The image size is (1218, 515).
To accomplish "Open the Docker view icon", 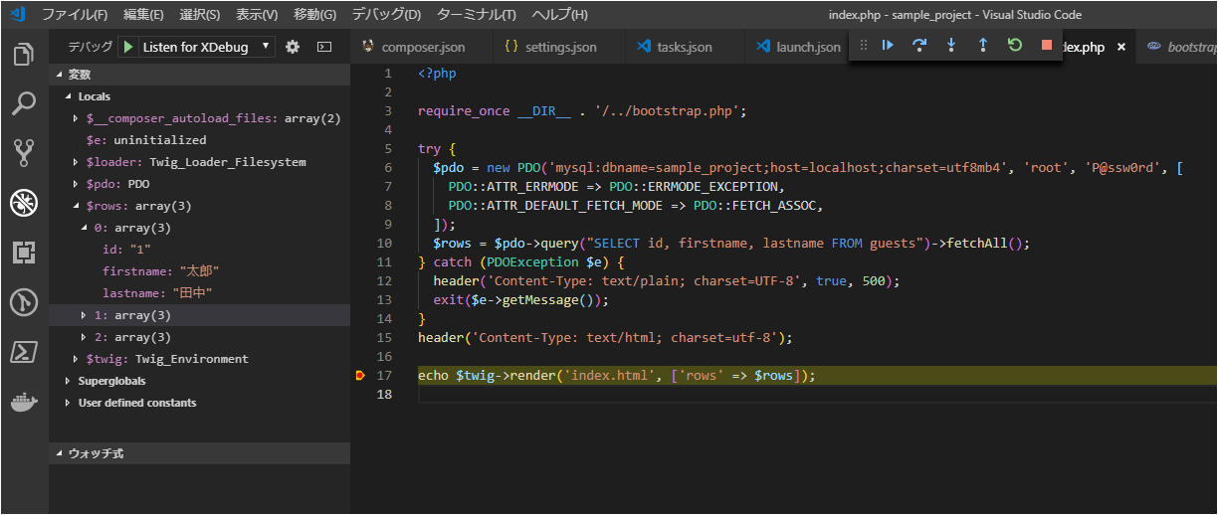I will point(24,403).
